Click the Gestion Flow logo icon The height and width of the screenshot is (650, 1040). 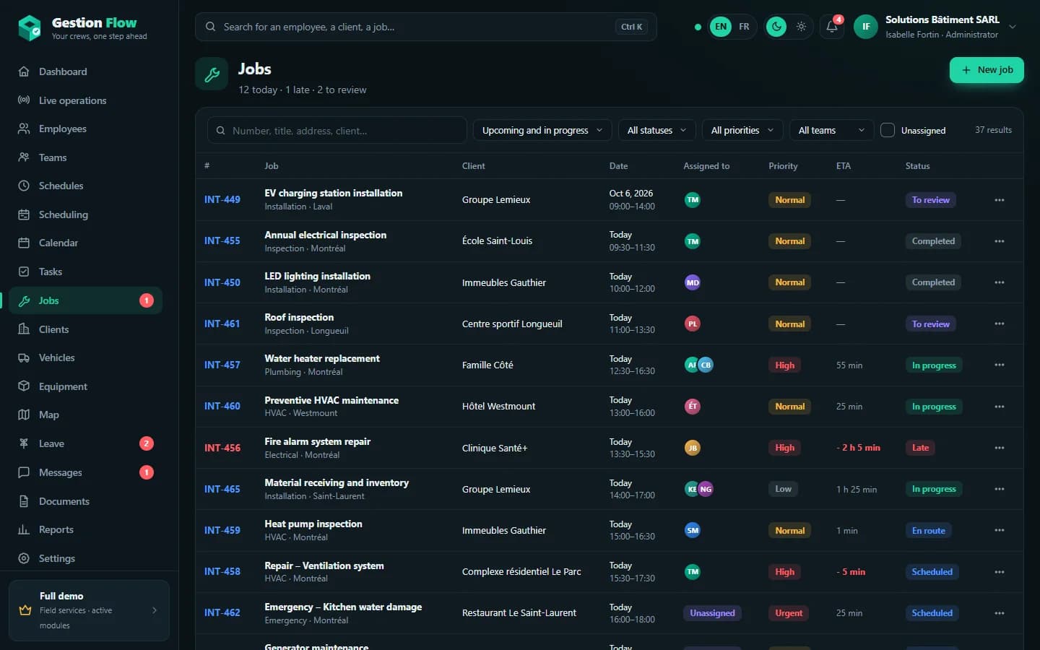click(30, 28)
